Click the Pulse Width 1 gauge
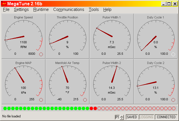 [112, 36]
